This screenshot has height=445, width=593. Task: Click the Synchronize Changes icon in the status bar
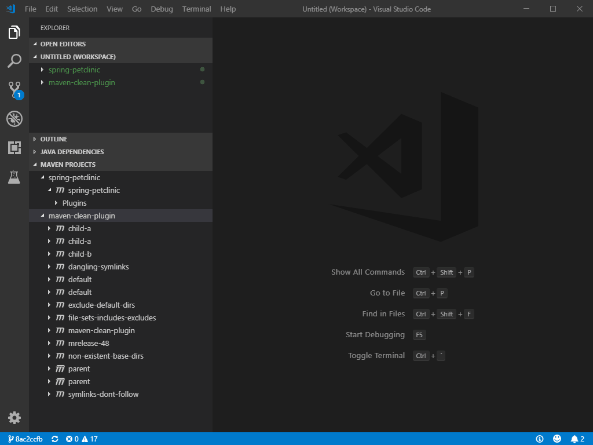(x=55, y=439)
